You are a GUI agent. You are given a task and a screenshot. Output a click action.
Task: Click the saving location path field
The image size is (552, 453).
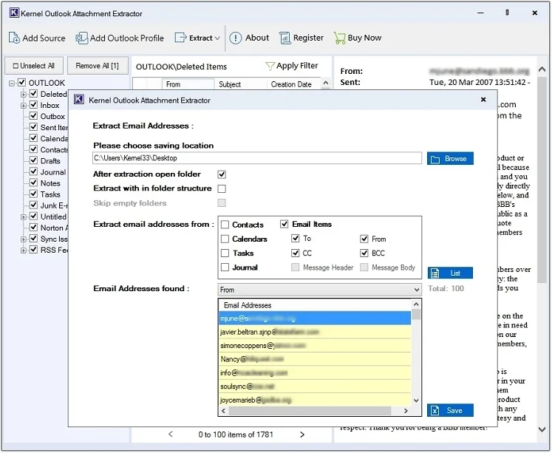(257, 158)
